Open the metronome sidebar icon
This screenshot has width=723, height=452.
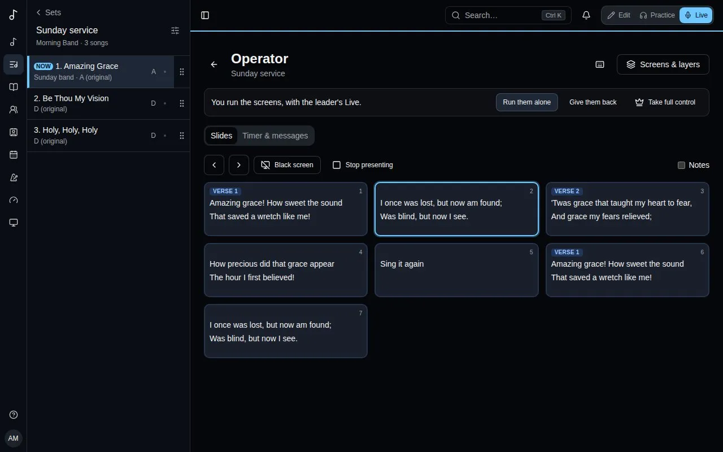click(14, 177)
